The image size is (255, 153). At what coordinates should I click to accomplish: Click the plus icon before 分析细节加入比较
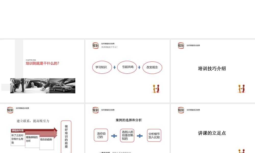[x=140, y=136]
